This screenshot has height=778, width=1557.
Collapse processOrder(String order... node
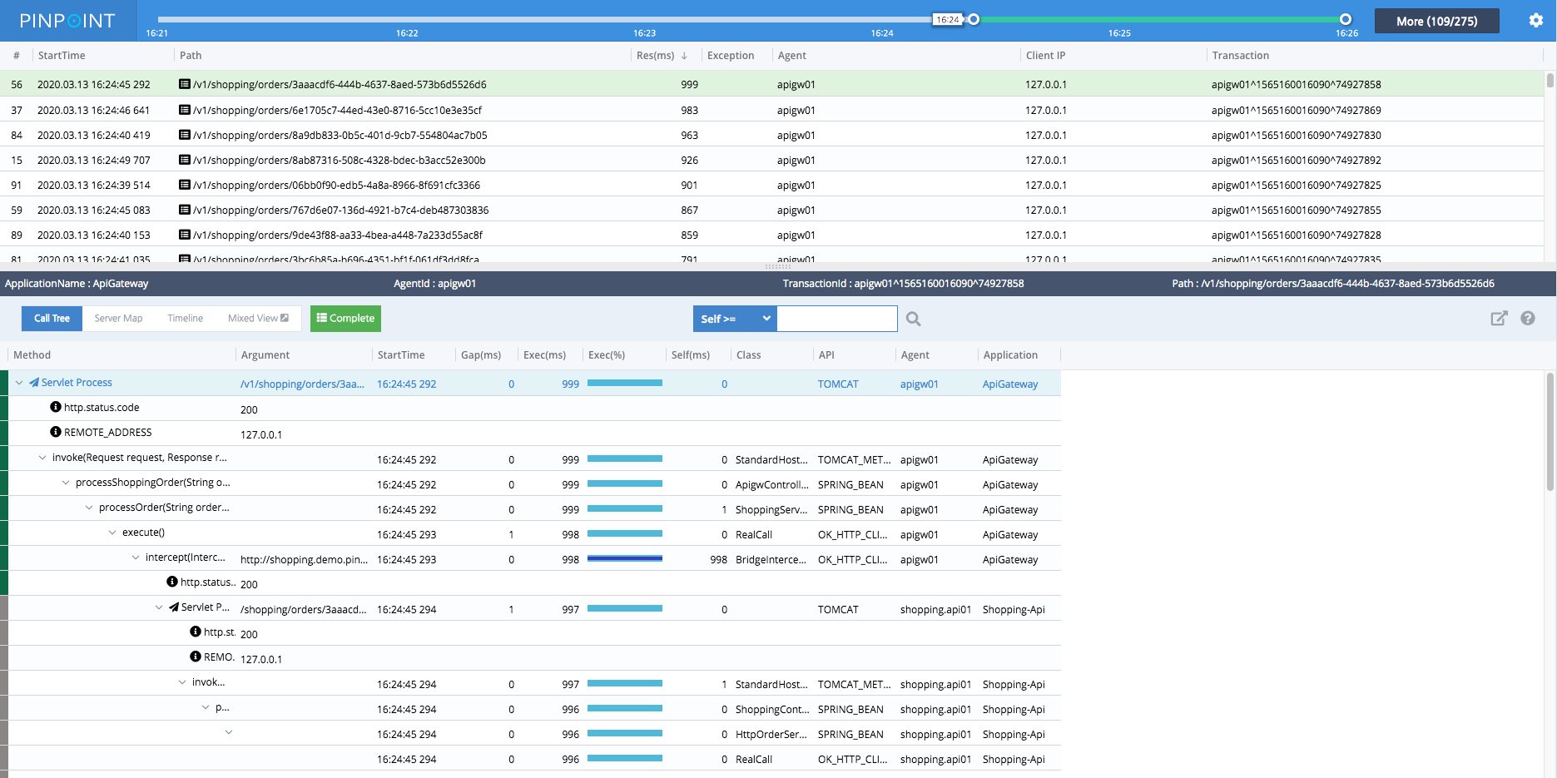pyautogui.click(x=89, y=508)
